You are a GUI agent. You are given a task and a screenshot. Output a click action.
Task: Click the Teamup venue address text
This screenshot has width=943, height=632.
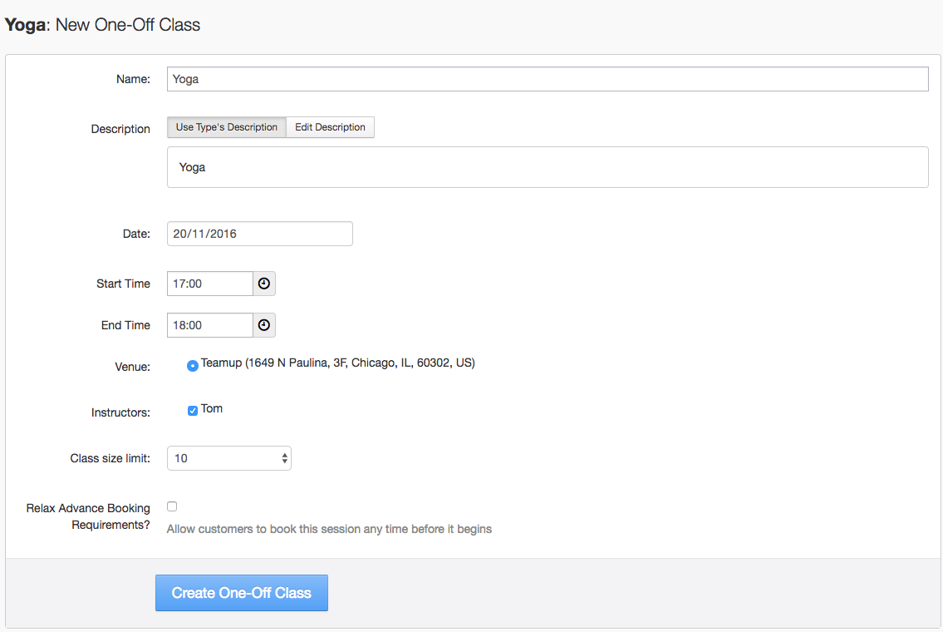click(338, 363)
